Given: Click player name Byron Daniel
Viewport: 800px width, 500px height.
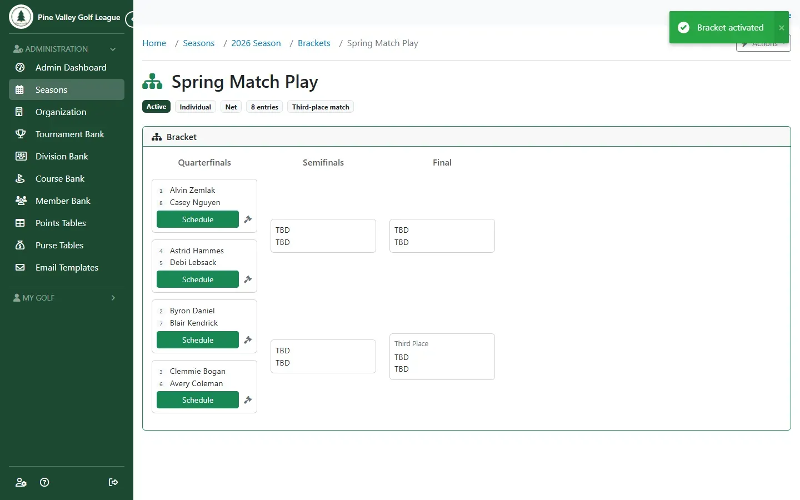Looking at the screenshot, I should pyautogui.click(x=192, y=311).
